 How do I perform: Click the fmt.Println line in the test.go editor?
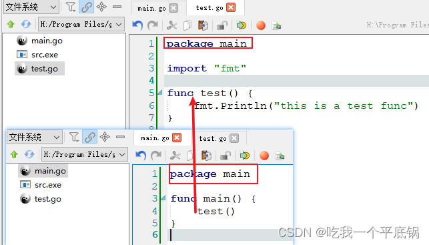(306, 105)
